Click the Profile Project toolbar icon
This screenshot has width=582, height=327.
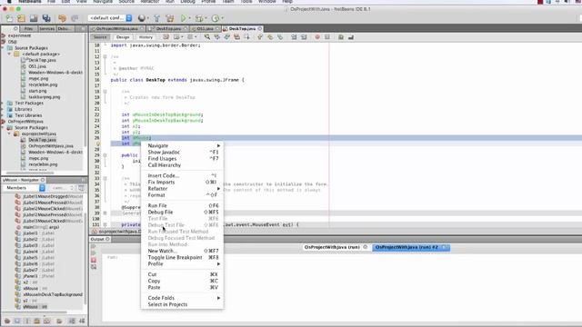pos(216,18)
